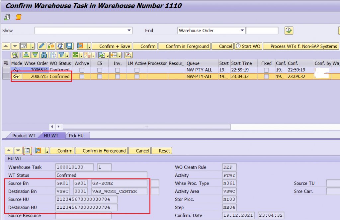Viewport: 340px width, 220px height.
Task: Tick ES checkbox for order 2006515
Action: (100, 77)
